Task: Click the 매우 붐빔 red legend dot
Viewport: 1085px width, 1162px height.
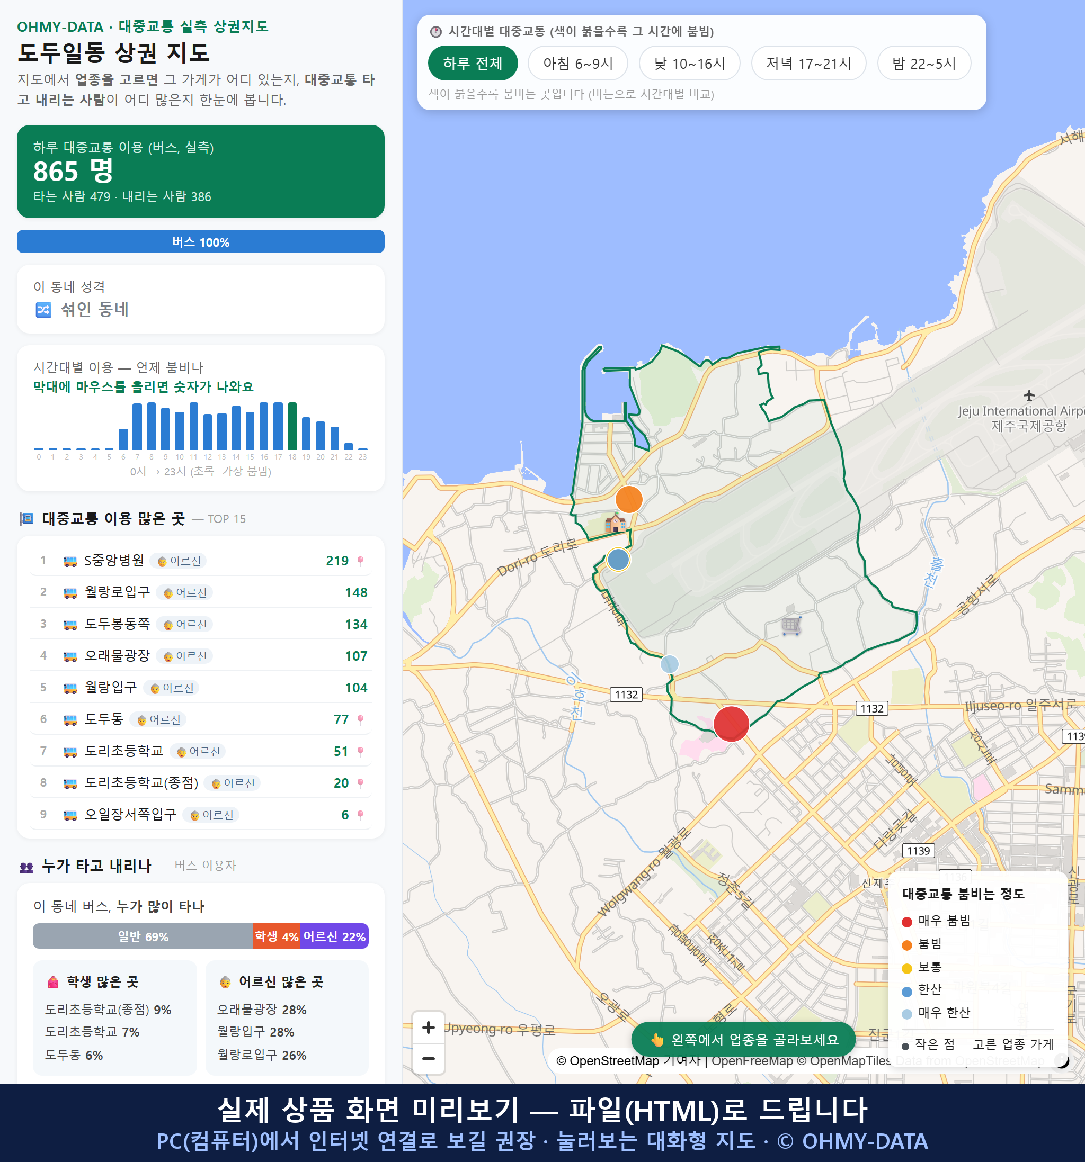Action: (x=906, y=922)
